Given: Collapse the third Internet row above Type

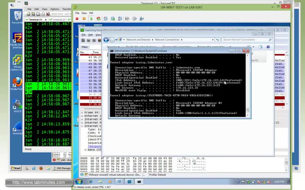Looking at the screenshot, I should coord(82,126).
